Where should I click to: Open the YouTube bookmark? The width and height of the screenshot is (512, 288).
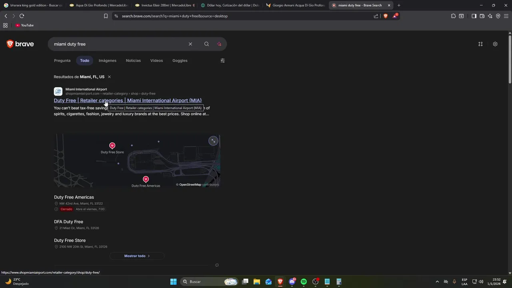pyautogui.click(x=24, y=25)
